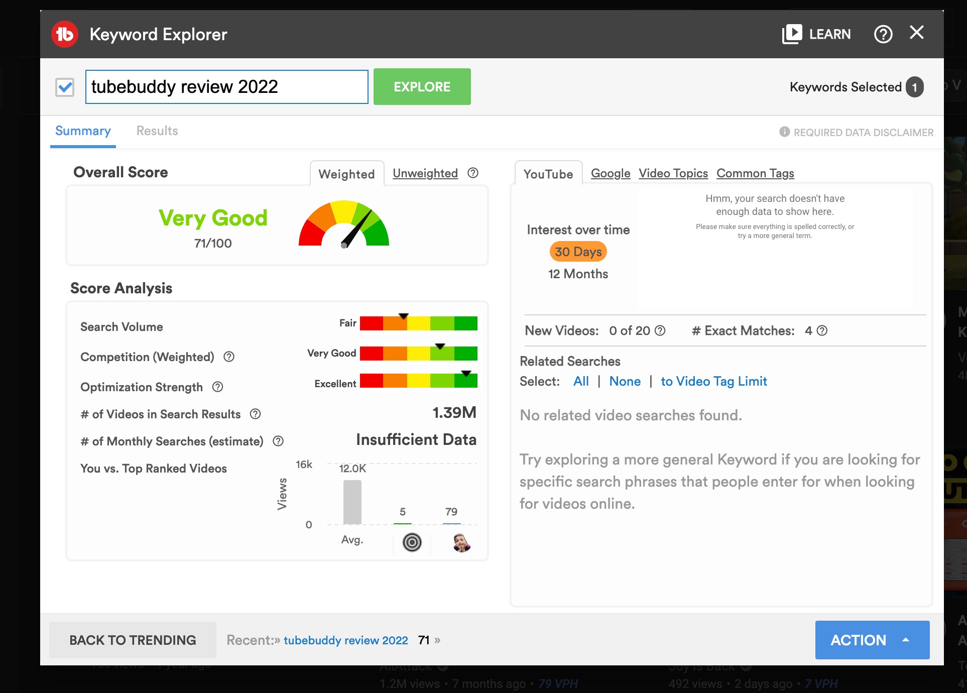This screenshot has width=967, height=693.
Task: Select the 30 Days interest range
Action: pyautogui.click(x=578, y=252)
